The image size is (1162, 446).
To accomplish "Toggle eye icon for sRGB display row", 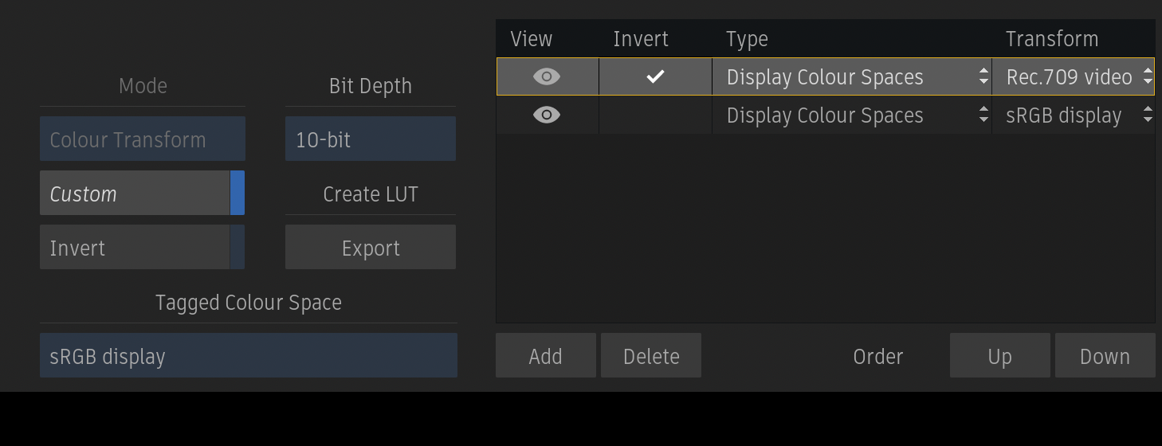I will (547, 115).
